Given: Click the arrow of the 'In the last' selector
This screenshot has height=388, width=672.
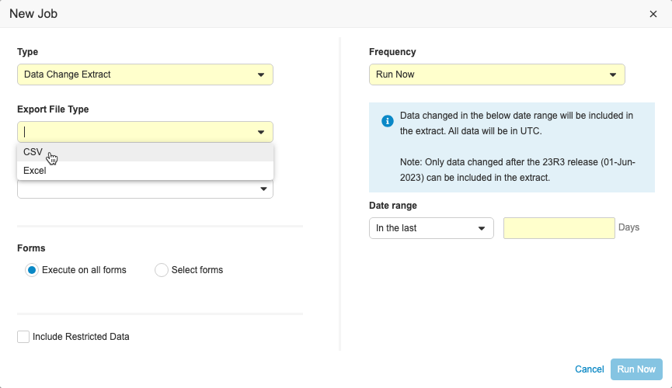Looking at the screenshot, I should pyautogui.click(x=482, y=228).
